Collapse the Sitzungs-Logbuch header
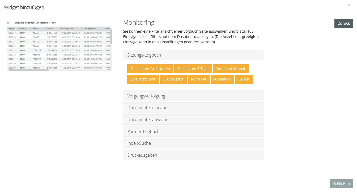 [x=193, y=55]
